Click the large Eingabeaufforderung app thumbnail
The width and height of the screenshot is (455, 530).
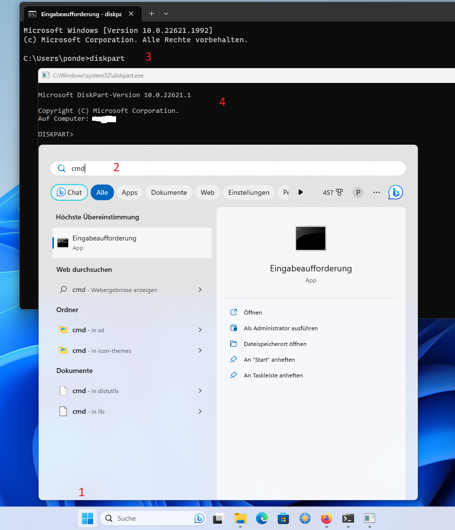pos(311,238)
